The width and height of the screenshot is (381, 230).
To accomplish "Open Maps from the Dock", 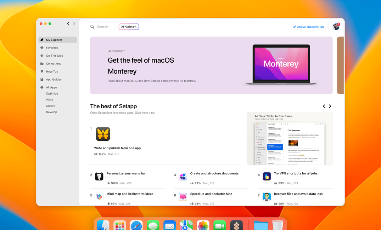I will [x=186, y=226].
